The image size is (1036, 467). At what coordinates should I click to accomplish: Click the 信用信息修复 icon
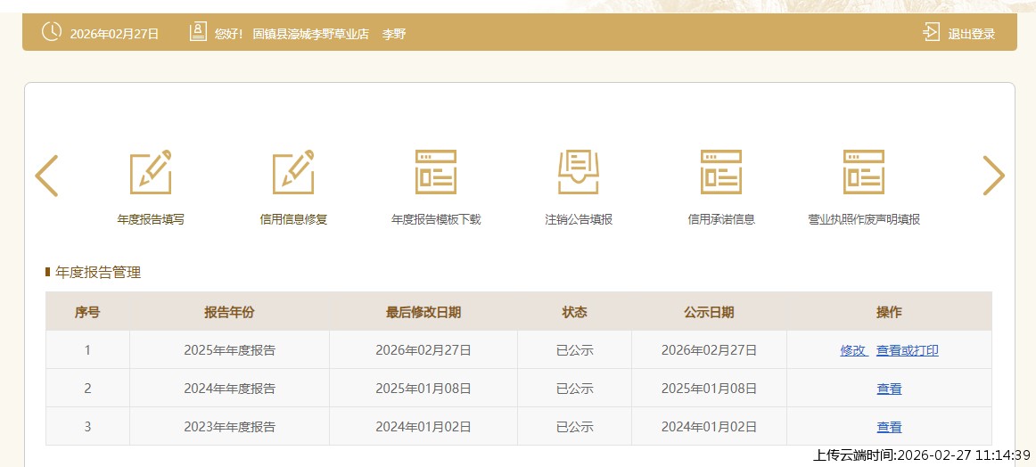point(293,173)
